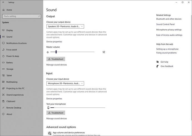Click the back arrow in Settings
Image resolution: width=192 pixels, height=136 pixels.
coord(3,2)
